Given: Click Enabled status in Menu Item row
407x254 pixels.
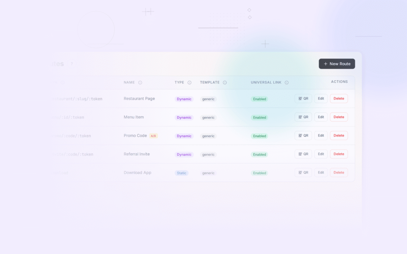Looking at the screenshot, I should click(259, 117).
